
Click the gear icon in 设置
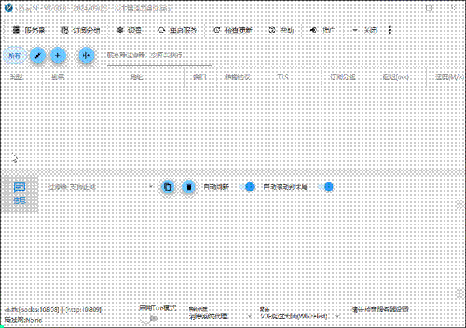coord(120,30)
